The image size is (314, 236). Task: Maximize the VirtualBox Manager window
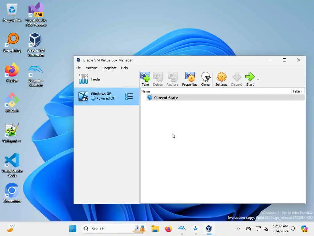coord(284,60)
